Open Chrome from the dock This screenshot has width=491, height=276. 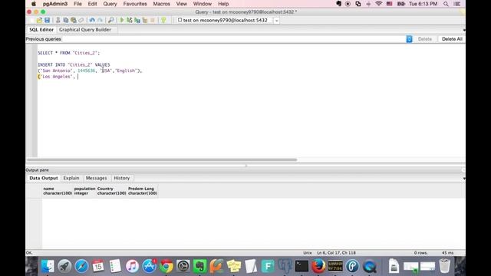click(x=166, y=266)
